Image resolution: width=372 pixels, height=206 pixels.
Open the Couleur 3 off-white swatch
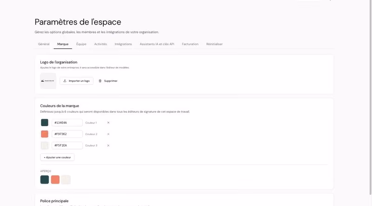(x=45, y=145)
